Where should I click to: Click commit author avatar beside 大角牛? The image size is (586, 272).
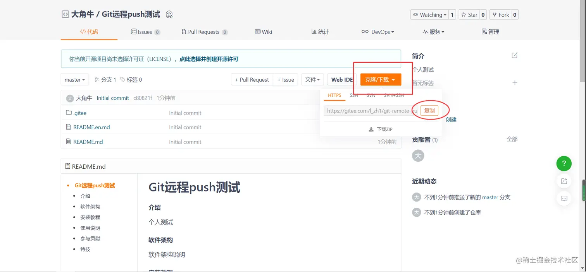coord(70,98)
